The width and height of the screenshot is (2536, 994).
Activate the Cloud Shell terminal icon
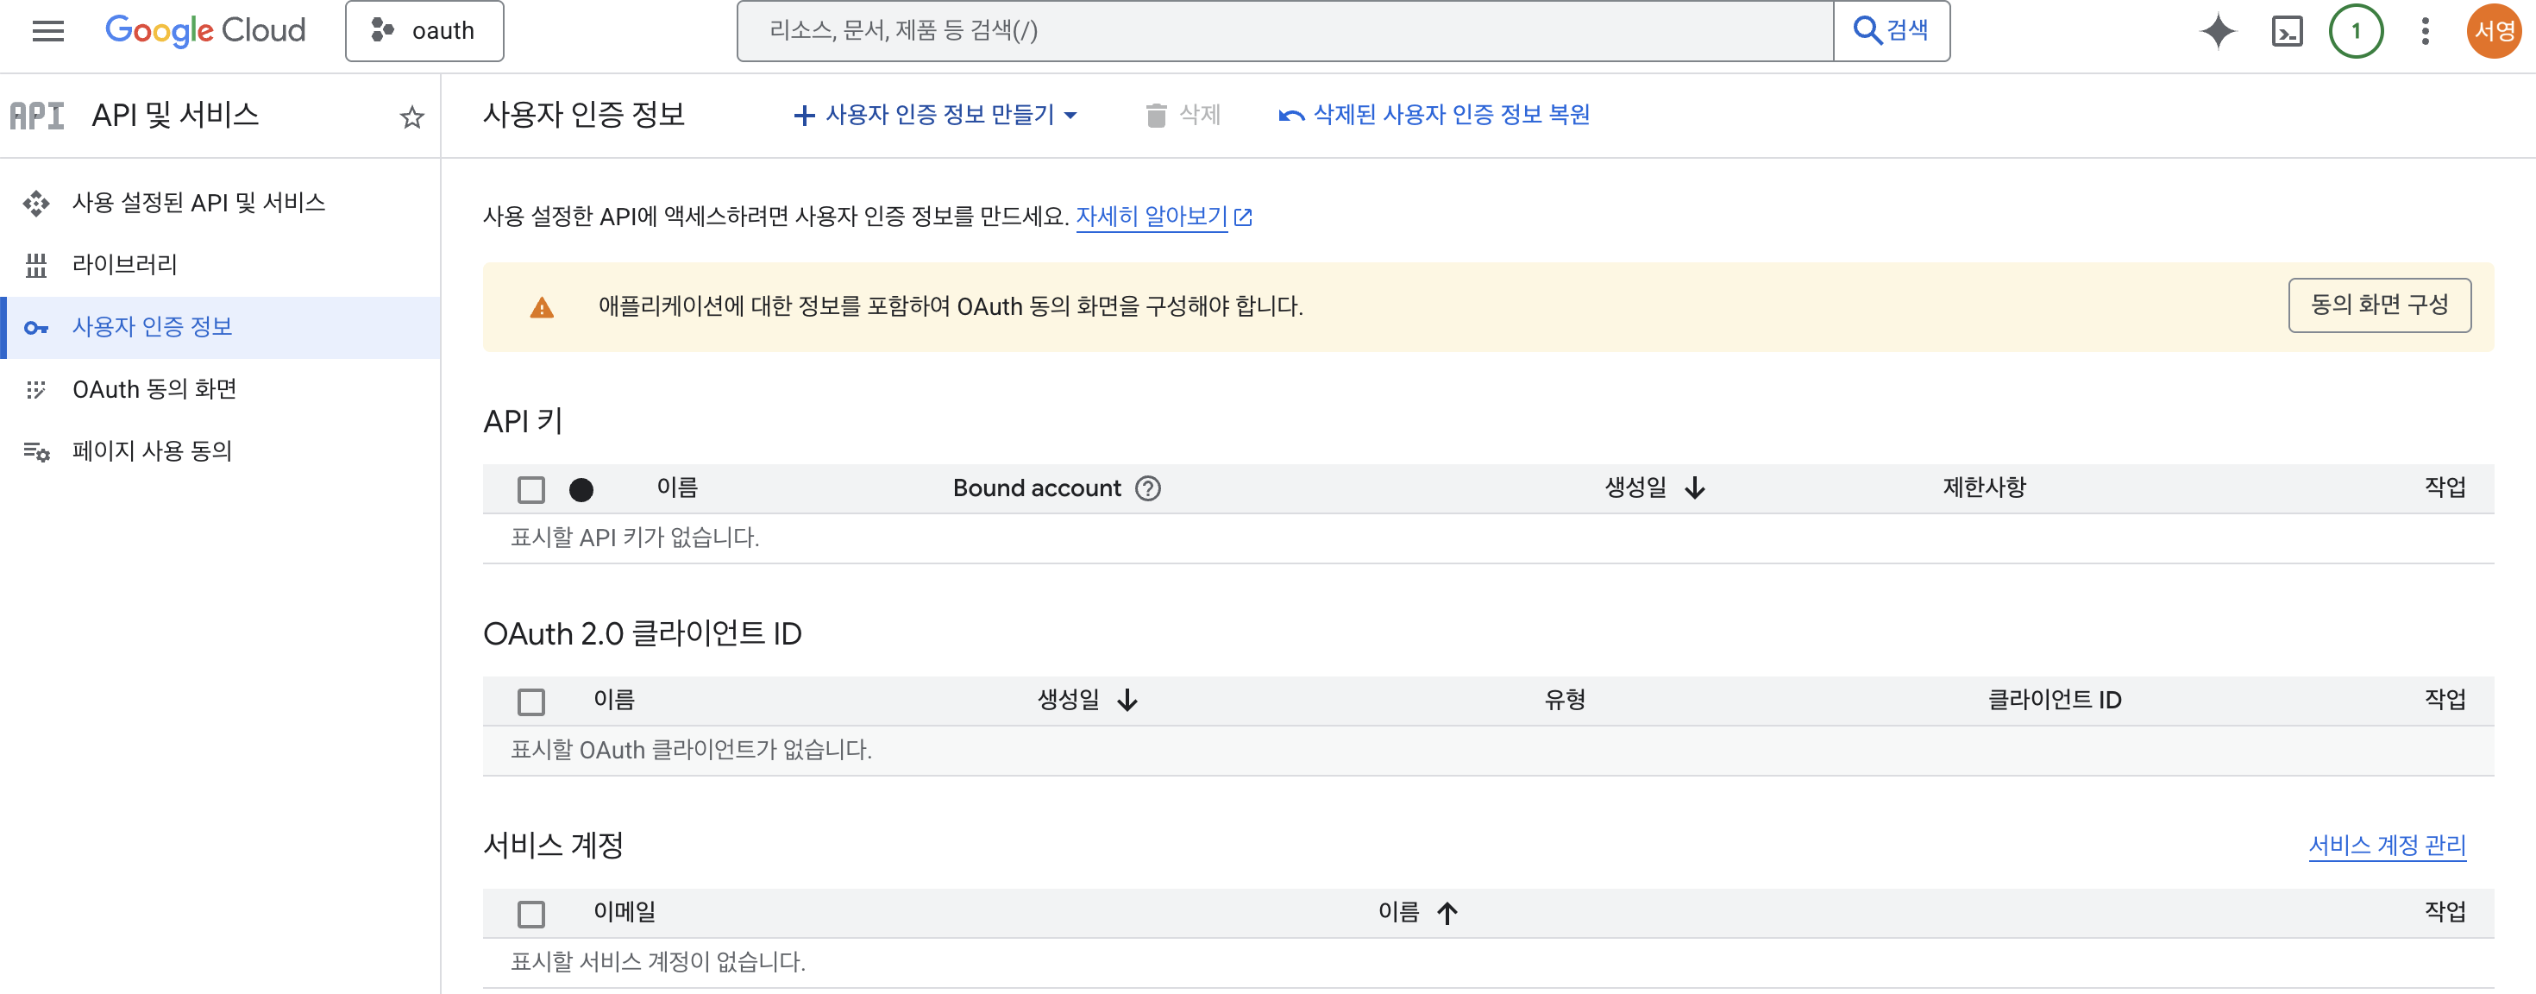[x=2286, y=32]
